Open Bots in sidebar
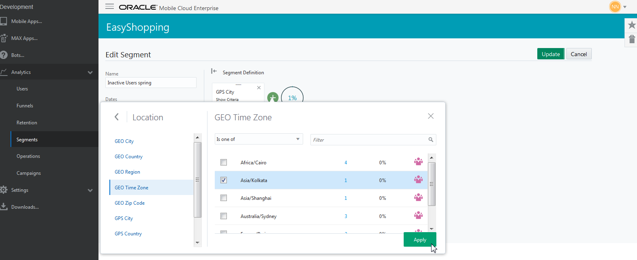Screen dimensions: 637x260 18,55
